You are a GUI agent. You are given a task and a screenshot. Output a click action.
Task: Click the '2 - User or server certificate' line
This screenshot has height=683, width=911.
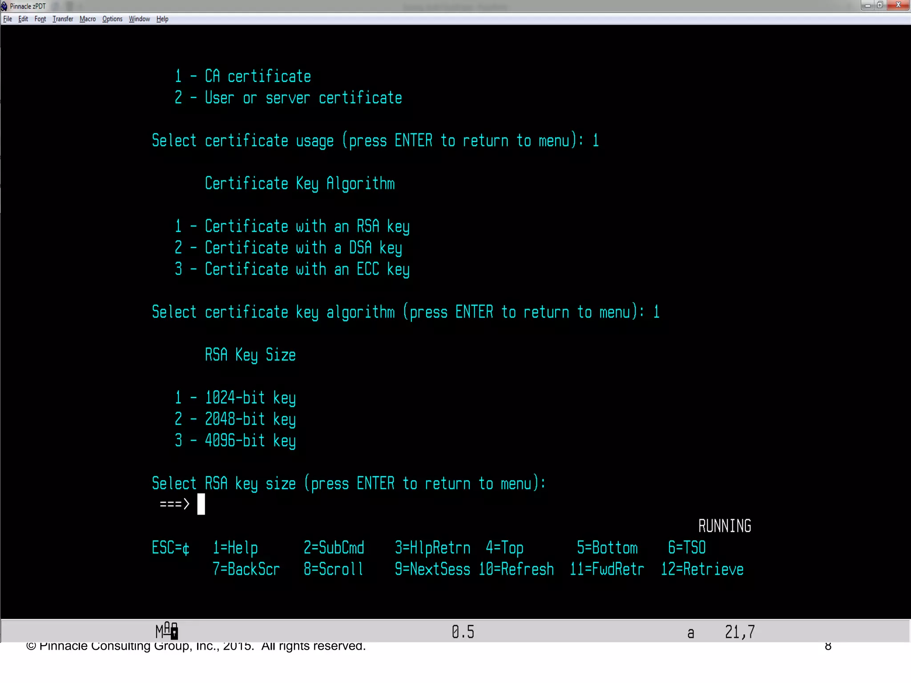point(288,97)
